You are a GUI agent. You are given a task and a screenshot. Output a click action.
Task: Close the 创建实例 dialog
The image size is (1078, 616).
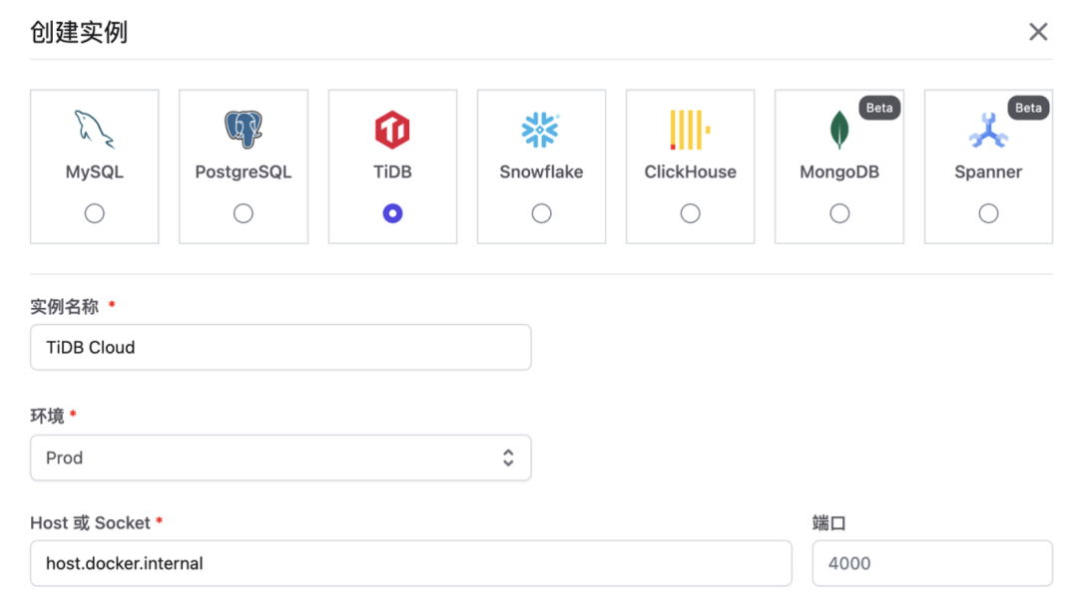(x=1038, y=32)
